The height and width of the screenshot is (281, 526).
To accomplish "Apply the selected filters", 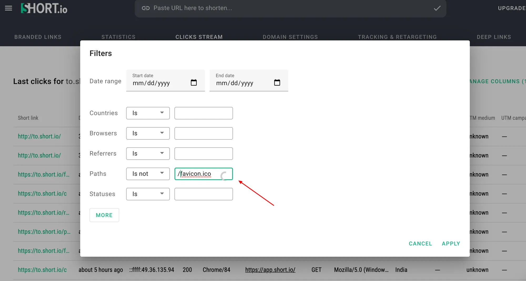I will pos(451,244).
